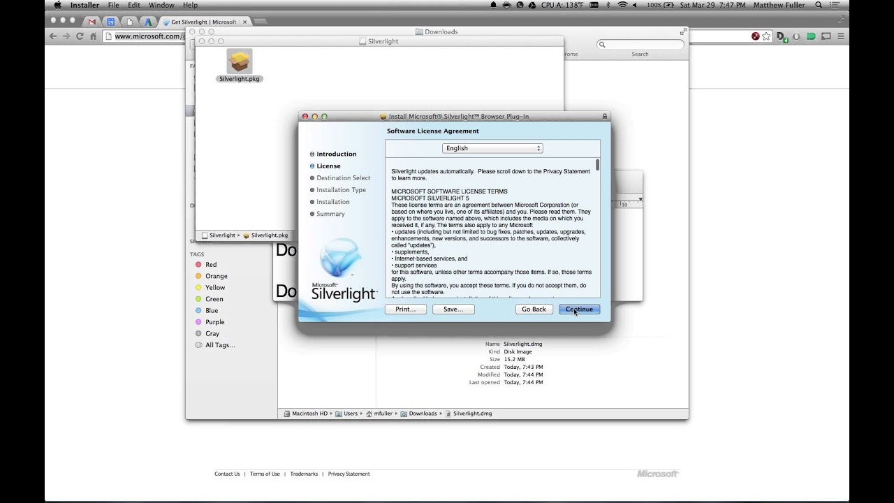
Task: Click the red blocked-content icon in address bar
Action: click(755, 36)
